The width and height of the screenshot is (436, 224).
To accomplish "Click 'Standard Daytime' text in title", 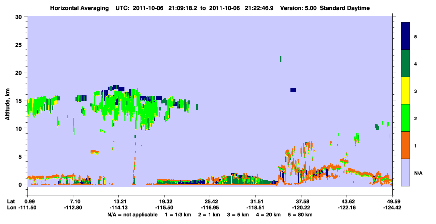I will [345, 8].
